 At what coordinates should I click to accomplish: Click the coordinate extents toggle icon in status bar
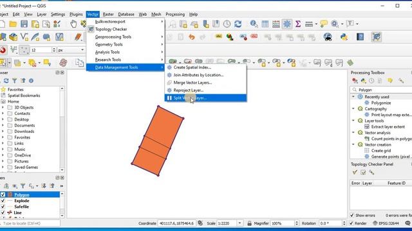coord(200,223)
